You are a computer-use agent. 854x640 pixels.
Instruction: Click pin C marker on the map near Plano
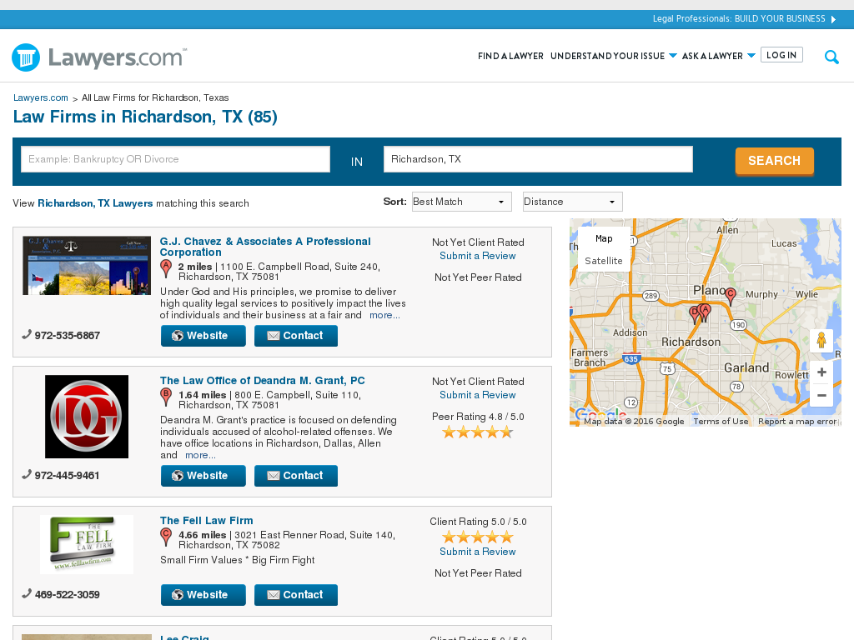[731, 296]
